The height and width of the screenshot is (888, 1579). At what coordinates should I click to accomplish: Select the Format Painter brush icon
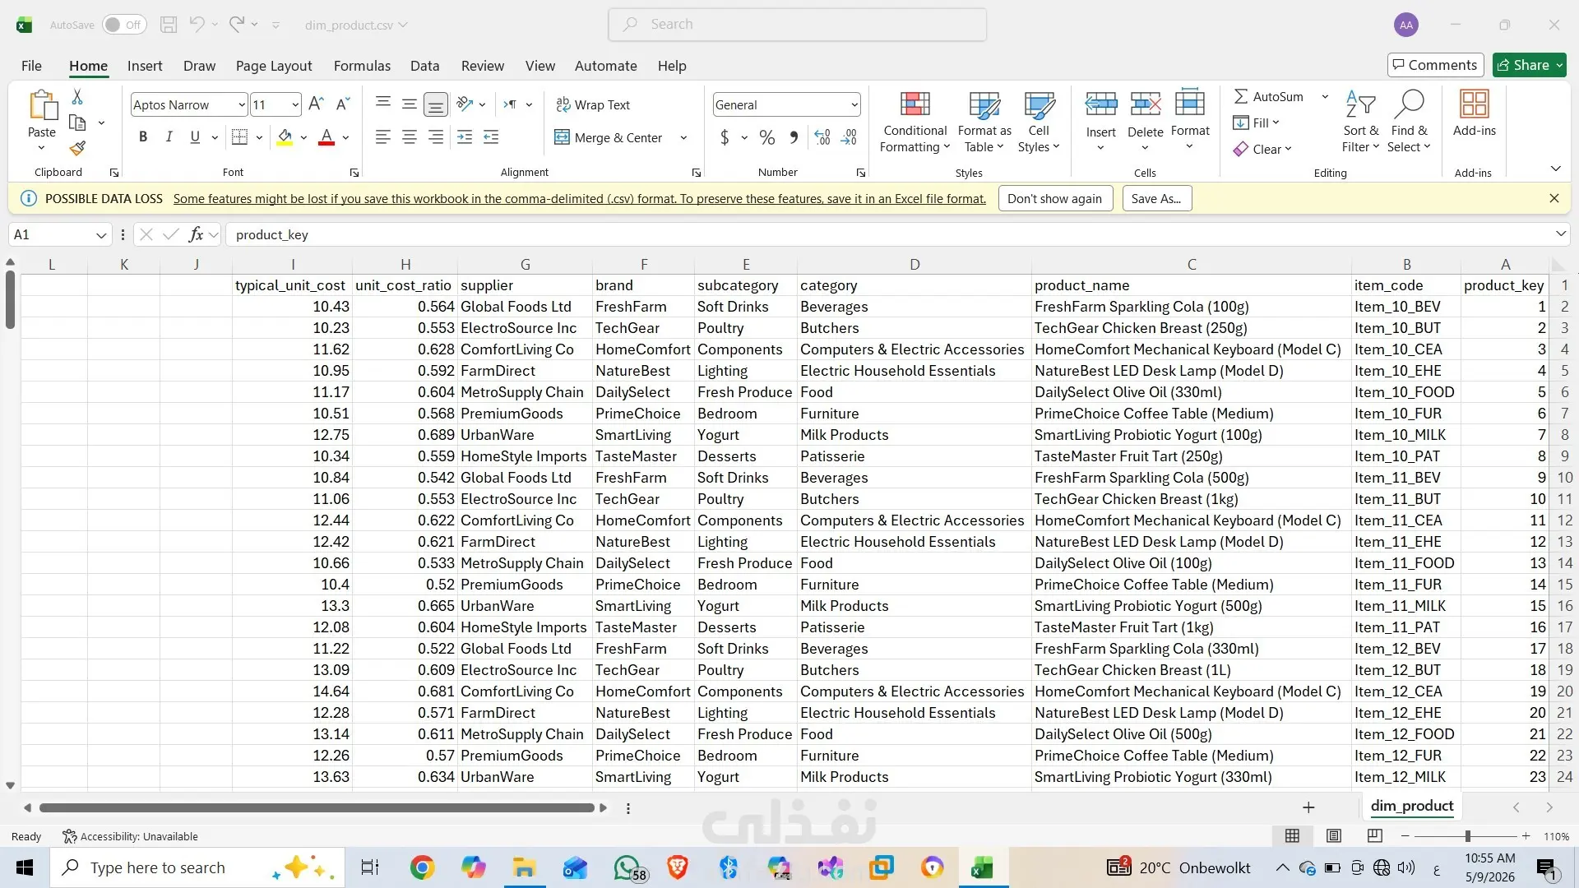pyautogui.click(x=77, y=149)
